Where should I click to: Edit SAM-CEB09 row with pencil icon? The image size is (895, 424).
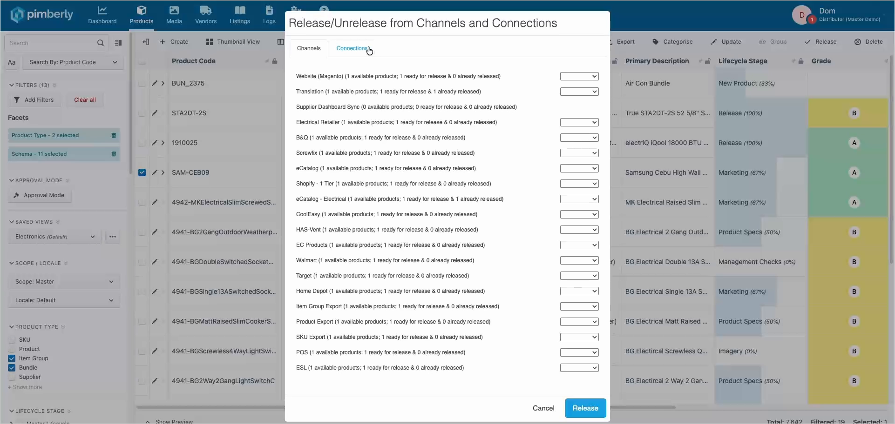coord(155,172)
